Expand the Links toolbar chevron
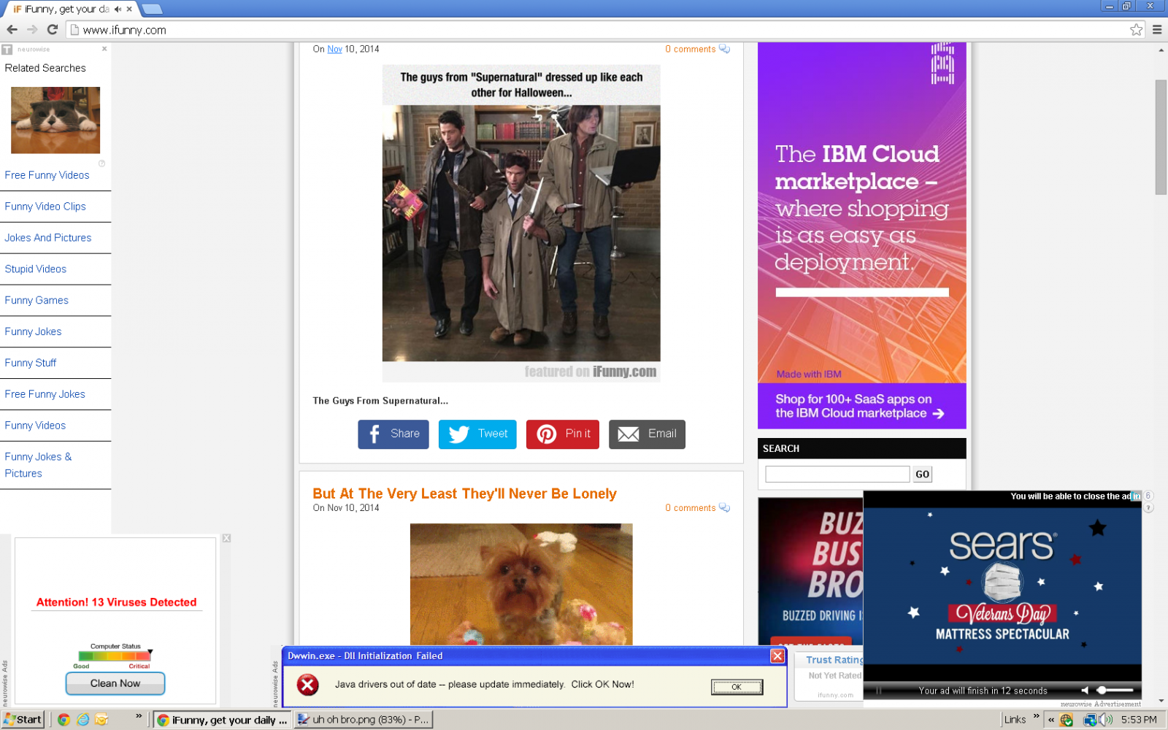This screenshot has height=730, width=1168. [x=1036, y=716]
